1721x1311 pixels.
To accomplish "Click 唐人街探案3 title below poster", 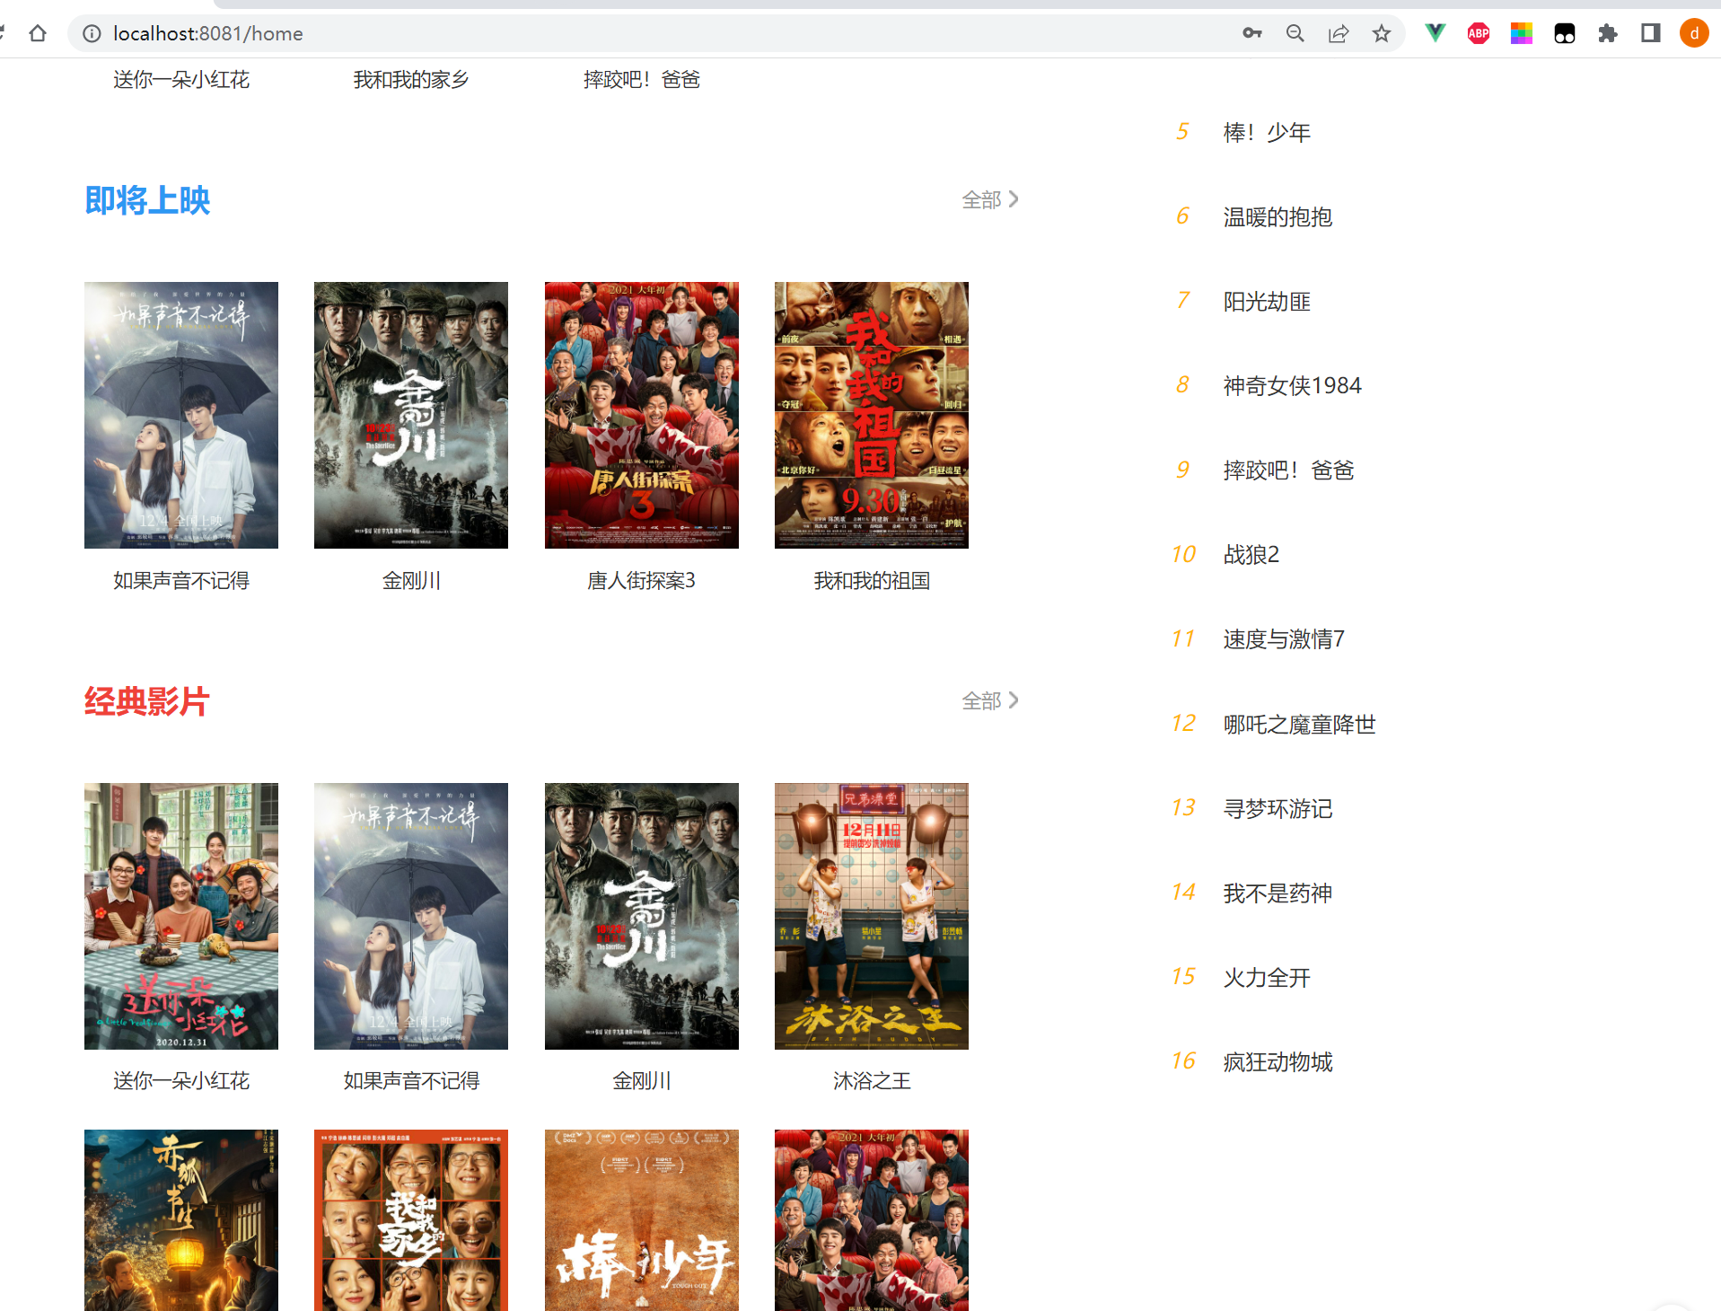I will click(642, 581).
